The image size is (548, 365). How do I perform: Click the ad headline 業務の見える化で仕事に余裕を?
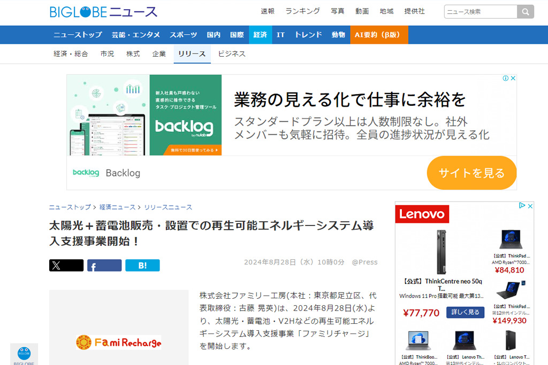(x=350, y=100)
